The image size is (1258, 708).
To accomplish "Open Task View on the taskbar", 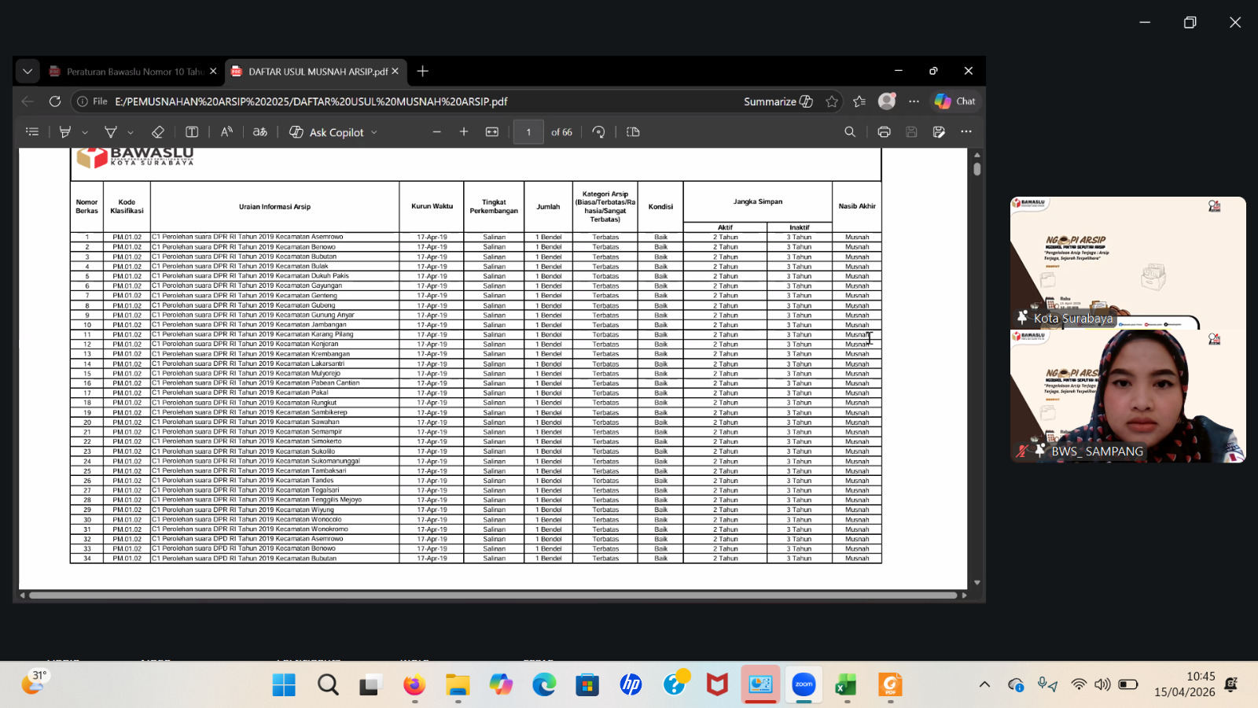I will (x=371, y=685).
